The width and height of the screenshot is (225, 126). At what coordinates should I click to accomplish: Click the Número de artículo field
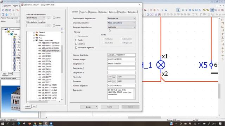(121, 55)
